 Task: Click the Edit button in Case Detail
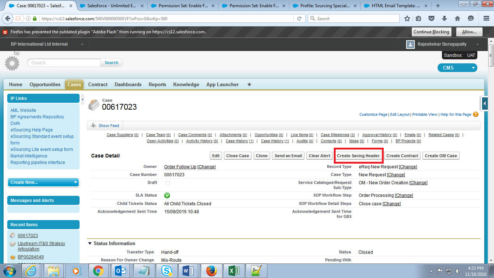coord(216,156)
